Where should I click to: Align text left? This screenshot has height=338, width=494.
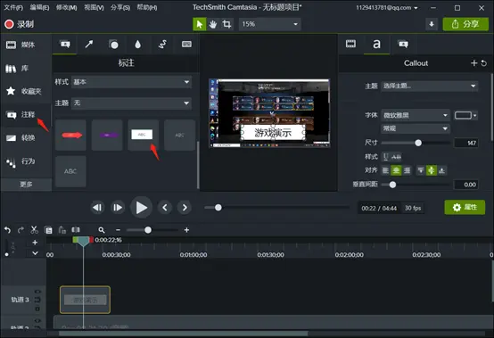385,170
